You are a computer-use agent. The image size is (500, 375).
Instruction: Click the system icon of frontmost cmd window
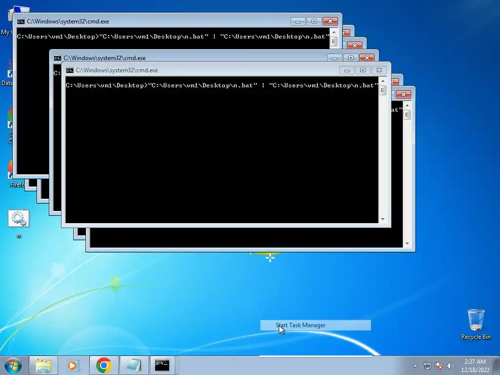tap(70, 70)
